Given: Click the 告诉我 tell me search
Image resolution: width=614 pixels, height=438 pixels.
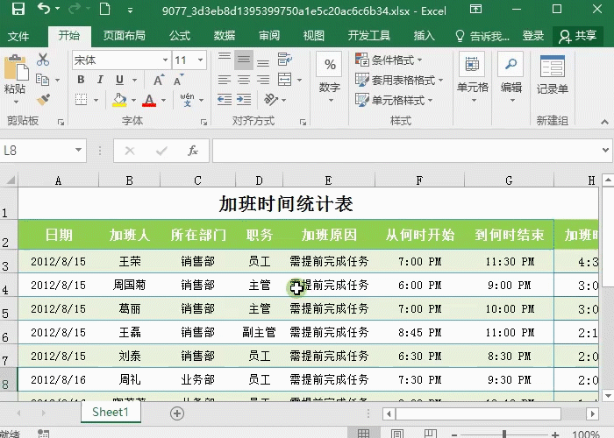Looking at the screenshot, I should (x=482, y=37).
